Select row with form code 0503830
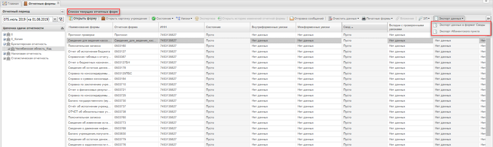The width and height of the screenshot is (493, 147). (276, 134)
